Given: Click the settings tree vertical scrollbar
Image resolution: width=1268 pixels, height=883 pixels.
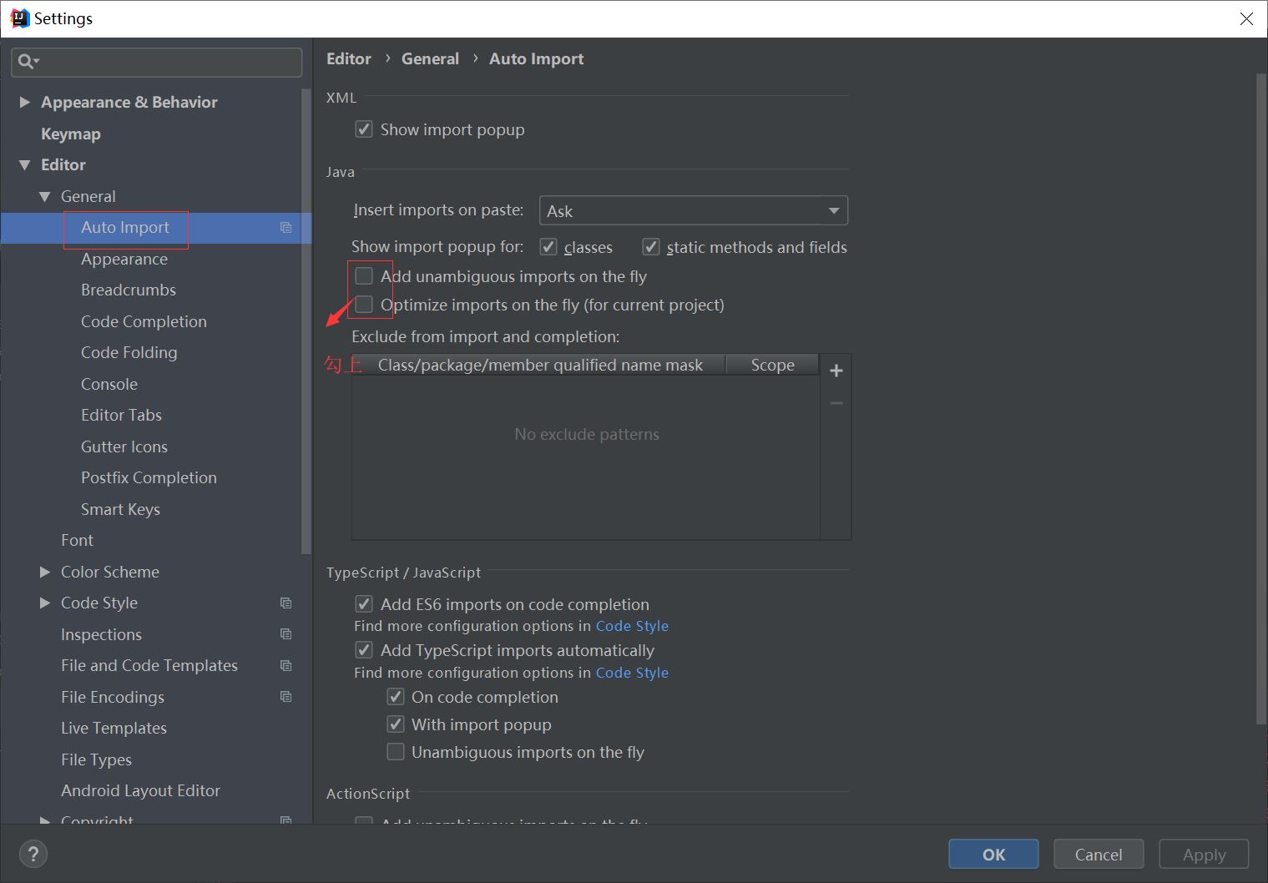Looking at the screenshot, I should coord(306,320).
